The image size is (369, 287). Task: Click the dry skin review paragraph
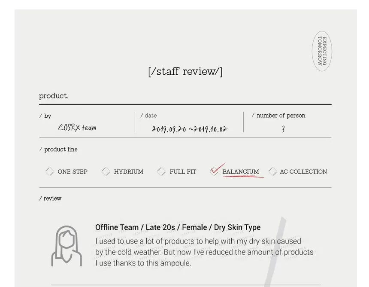tap(204, 252)
